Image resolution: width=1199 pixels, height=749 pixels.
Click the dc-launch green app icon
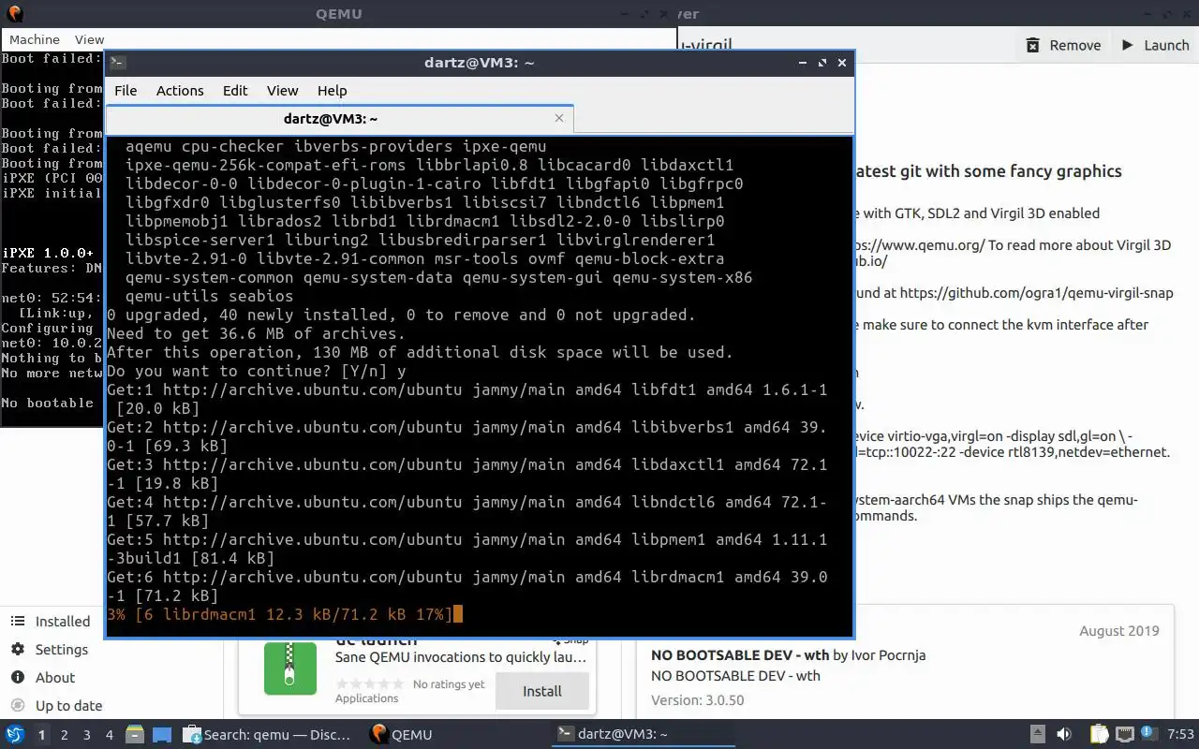pos(289,668)
